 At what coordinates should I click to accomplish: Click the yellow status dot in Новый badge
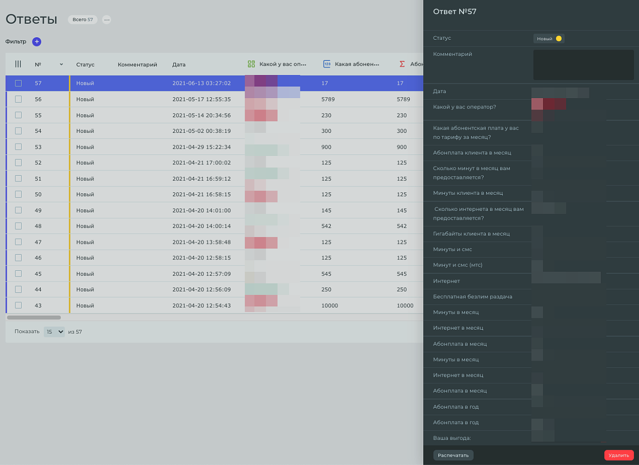pyautogui.click(x=558, y=38)
